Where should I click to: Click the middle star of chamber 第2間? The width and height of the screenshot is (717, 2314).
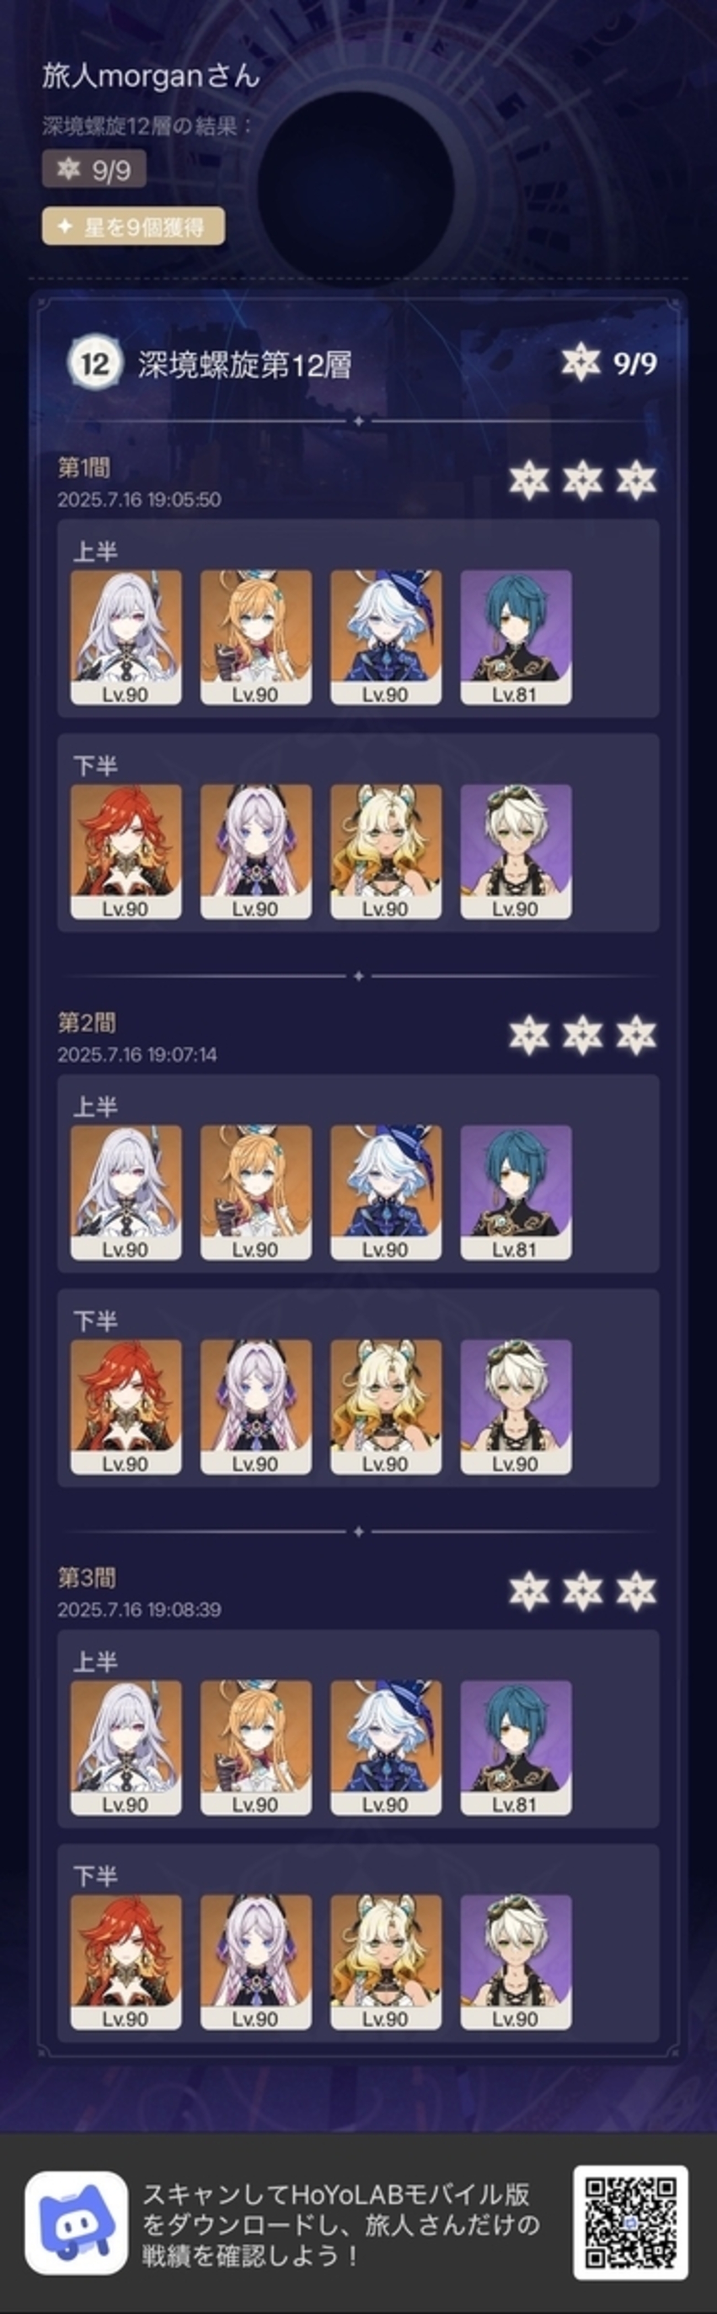click(x=582, y=1036)
